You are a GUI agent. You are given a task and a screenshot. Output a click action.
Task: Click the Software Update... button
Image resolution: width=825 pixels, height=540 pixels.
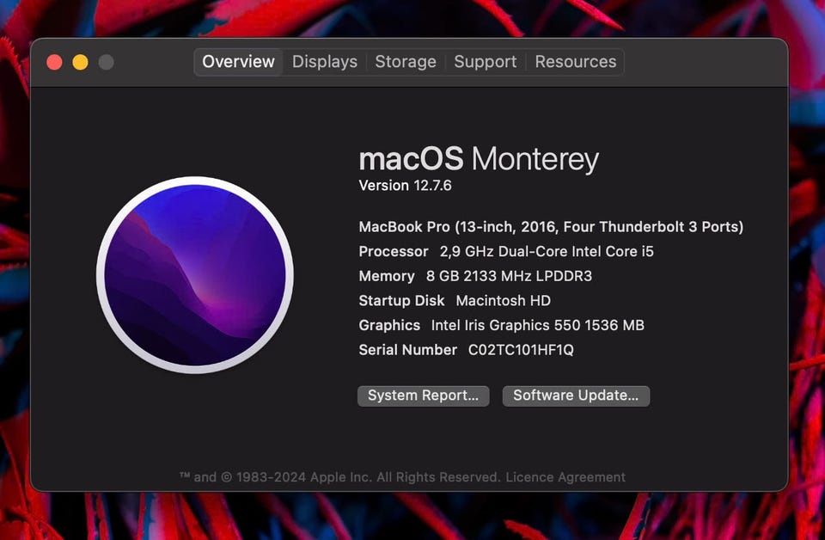tap(576, 396)
